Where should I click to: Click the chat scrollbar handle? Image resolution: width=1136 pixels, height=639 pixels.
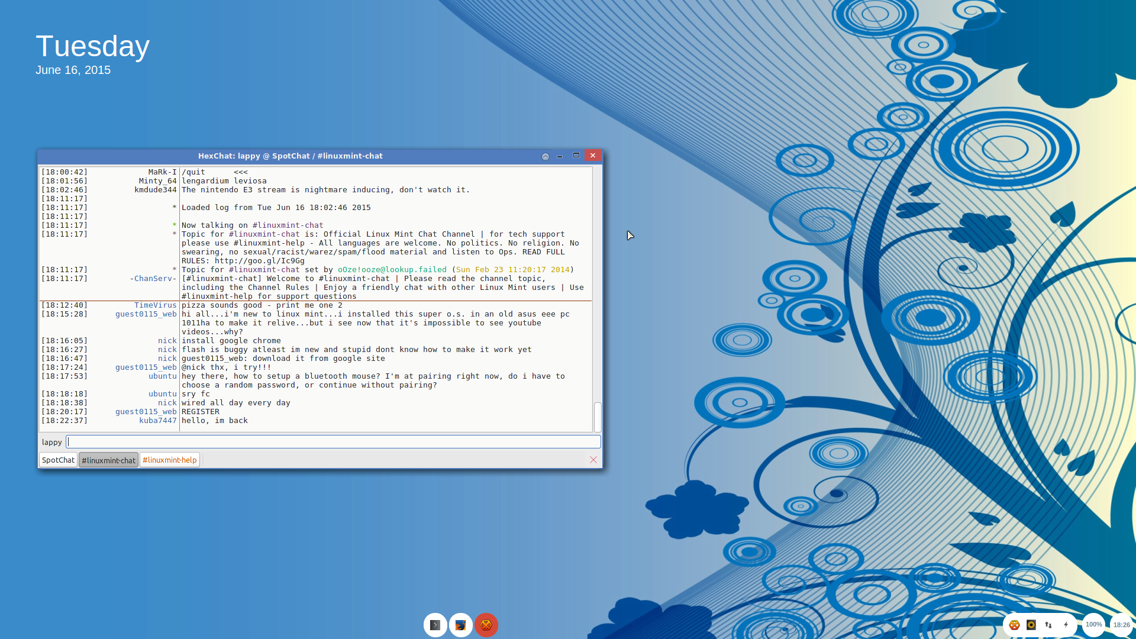pyautogui.click(x=598, y=417)
